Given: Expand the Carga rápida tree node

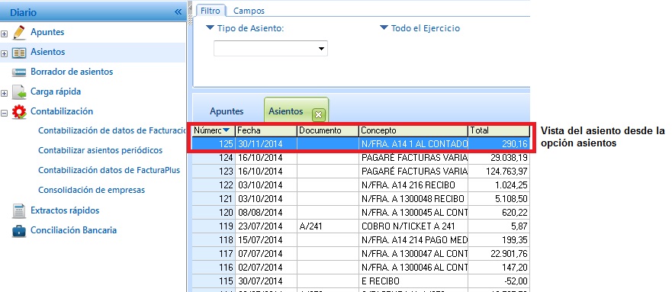Looking at the screenshot, I should point(5,93).
